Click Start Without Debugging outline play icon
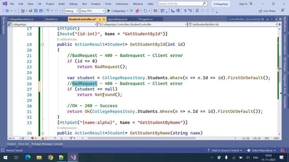Screen dimensions: 289x162 (131, 11)
